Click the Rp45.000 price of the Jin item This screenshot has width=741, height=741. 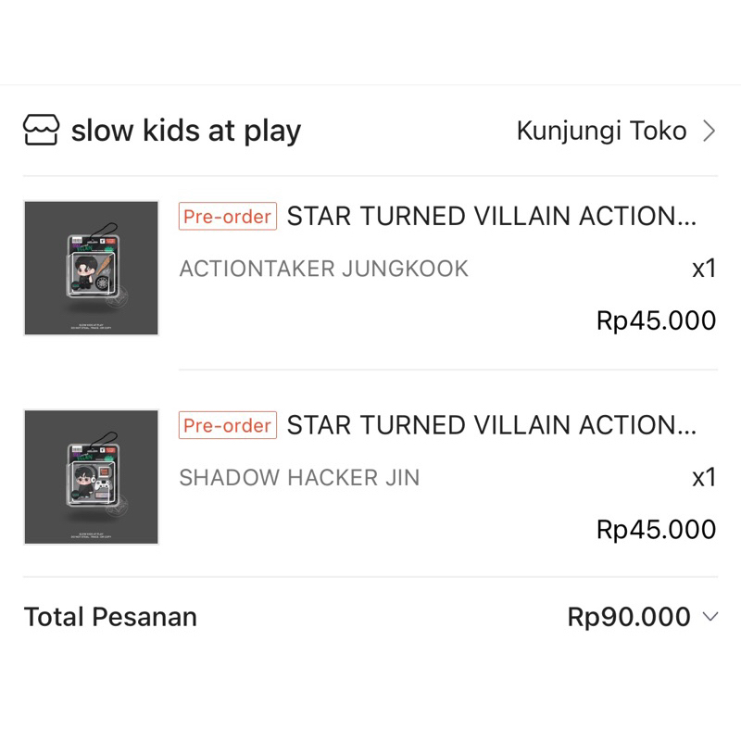(656, 530)
